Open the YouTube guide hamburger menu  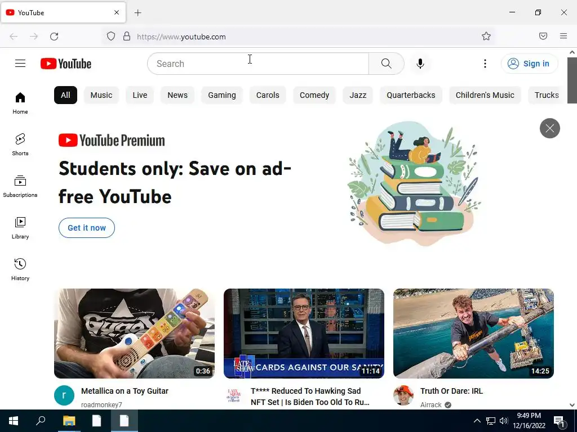[20, 64]
